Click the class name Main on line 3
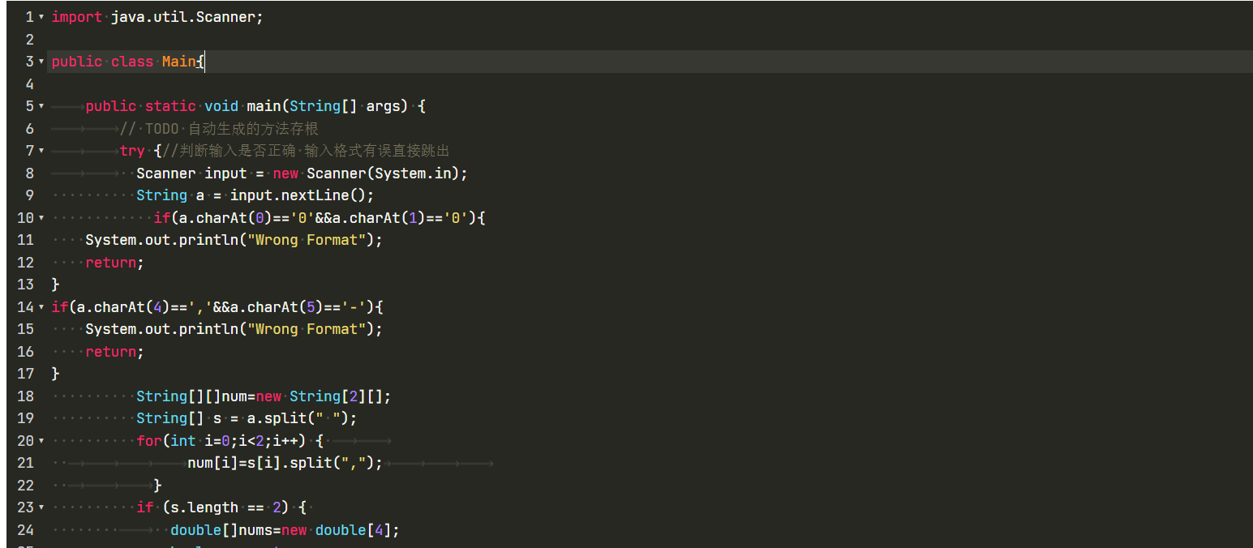1253x548 pixels. tap(178, 62)
